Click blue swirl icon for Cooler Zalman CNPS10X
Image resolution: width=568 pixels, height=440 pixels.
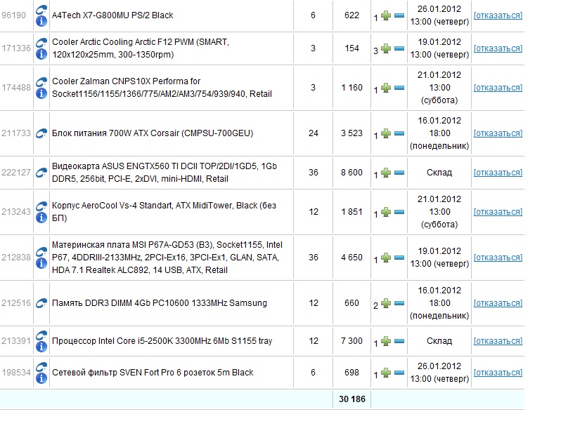click(41, 82)
